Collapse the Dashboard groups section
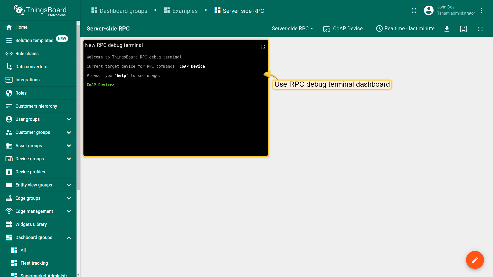The width and height of the screenshot is (493, 277). tap(69, 238)
